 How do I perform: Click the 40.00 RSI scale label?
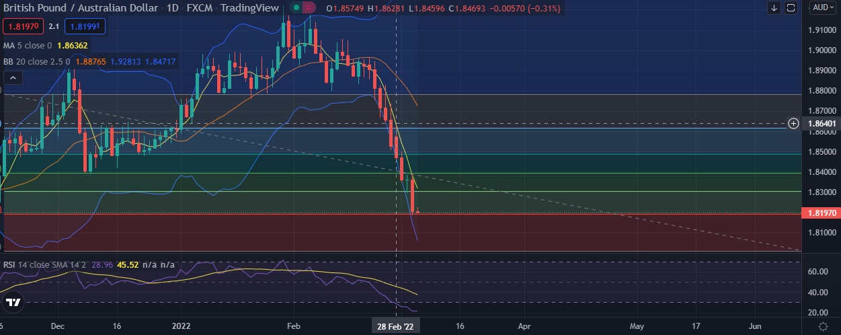point(818,293)
